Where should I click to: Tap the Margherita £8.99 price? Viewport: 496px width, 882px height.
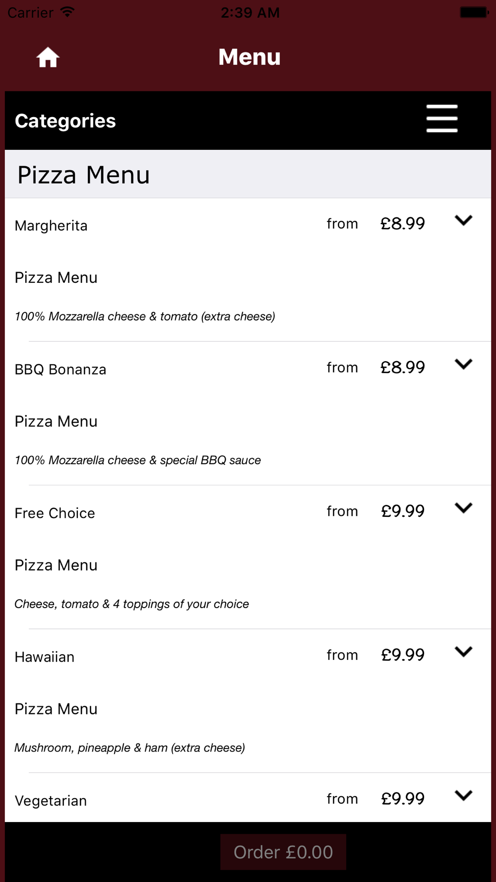pyautogui.click(x=403, y=224)
